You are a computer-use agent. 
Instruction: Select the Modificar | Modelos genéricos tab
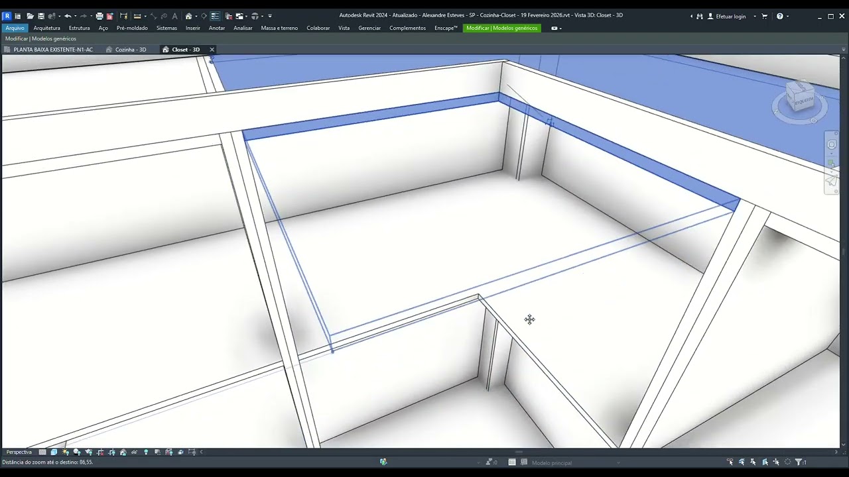pos(502,28)
